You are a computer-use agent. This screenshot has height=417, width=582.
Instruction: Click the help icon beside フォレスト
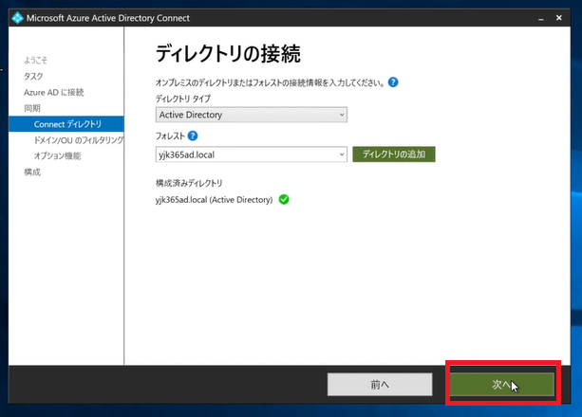pyautogui.click(x=193, y=136)
